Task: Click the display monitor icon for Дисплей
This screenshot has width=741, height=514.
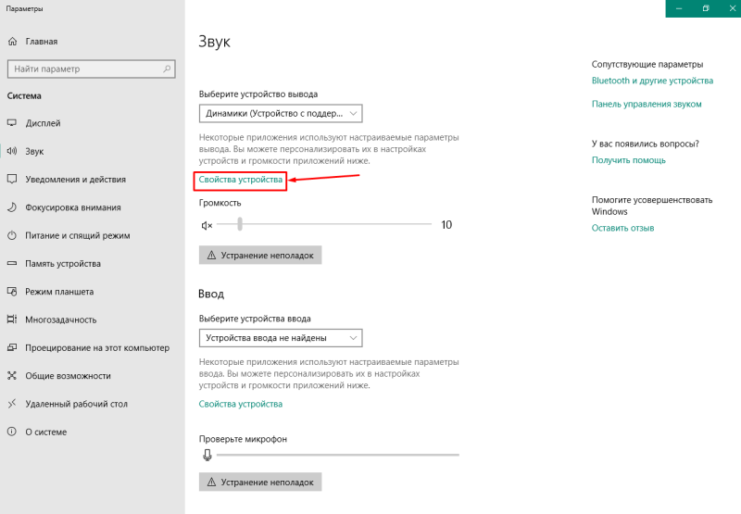Action: 12,123
